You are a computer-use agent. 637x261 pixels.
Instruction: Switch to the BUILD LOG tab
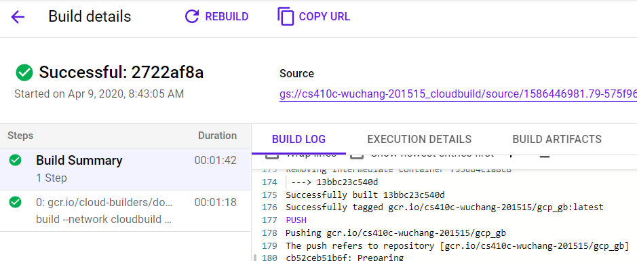click(298, 139)
